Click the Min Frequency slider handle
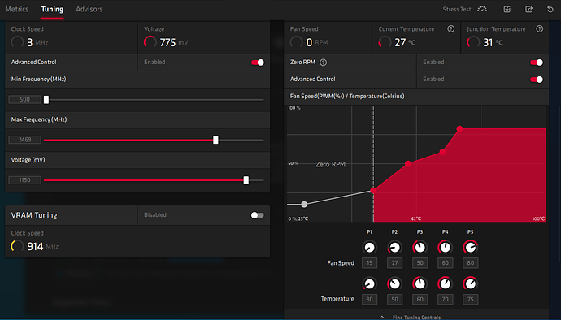 [46, 100]
